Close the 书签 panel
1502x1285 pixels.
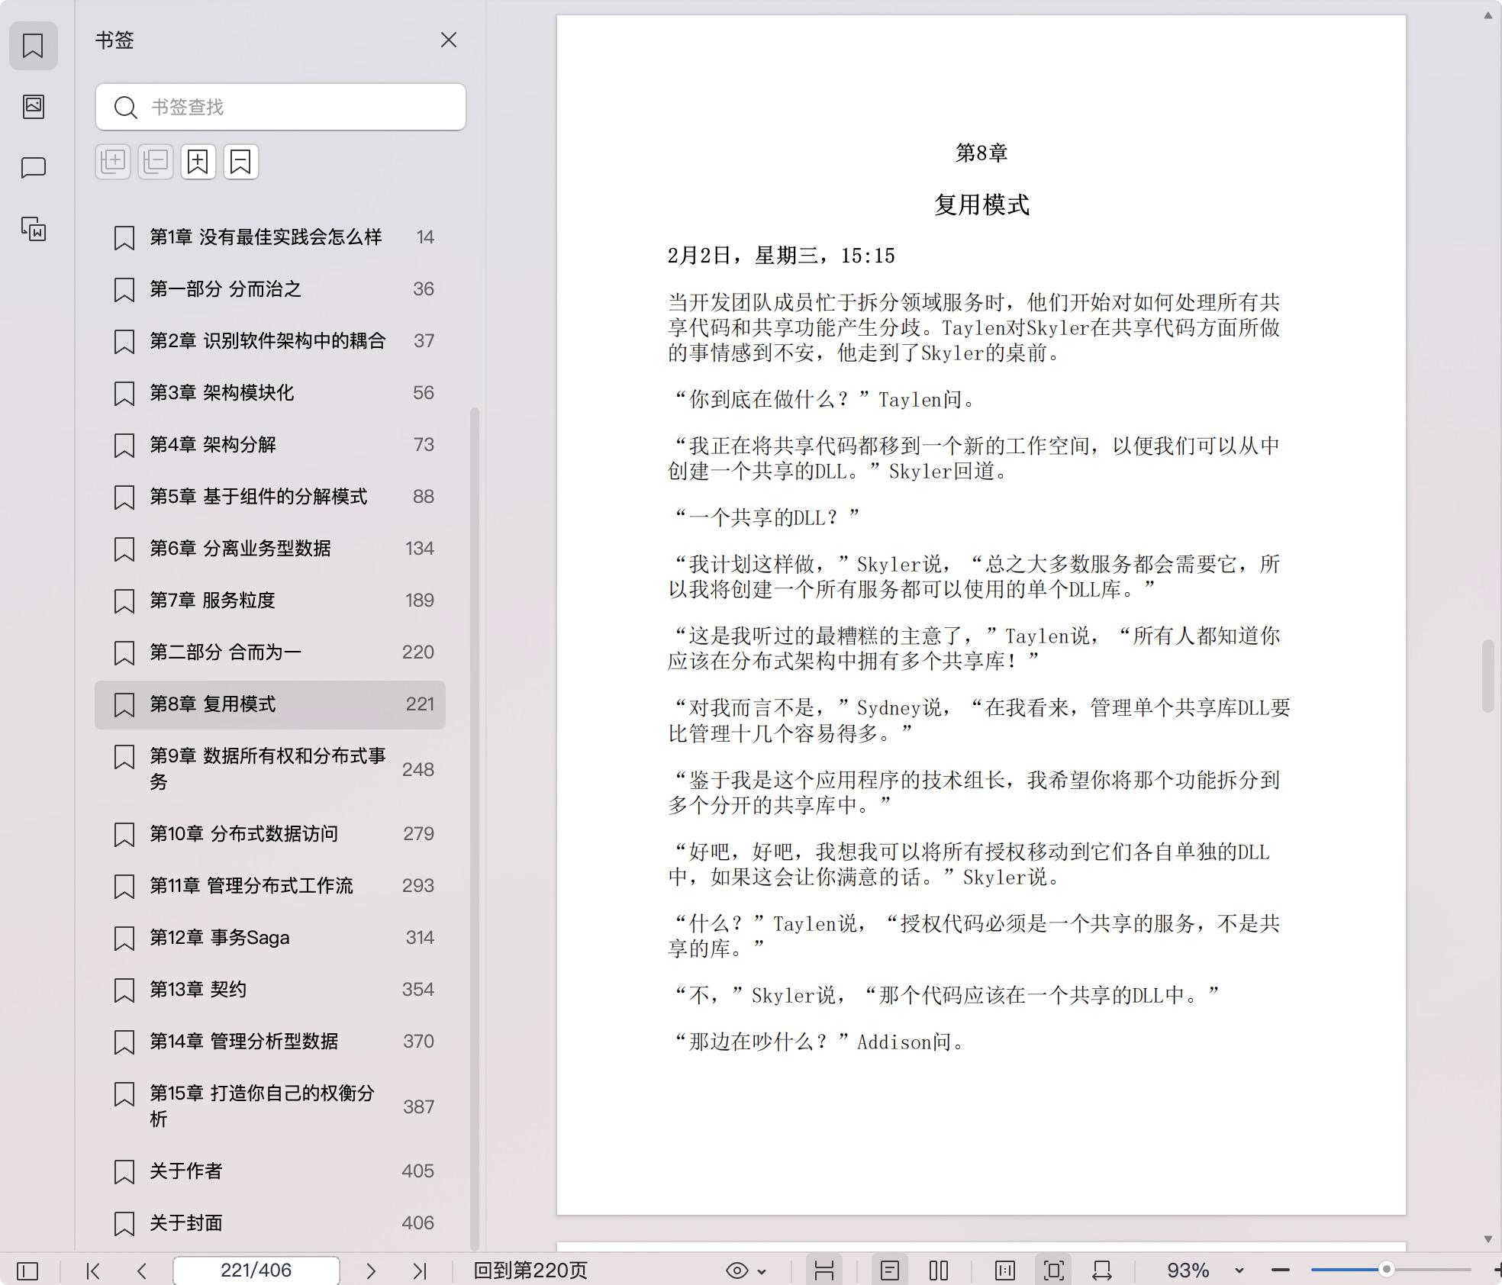(449, 40)
